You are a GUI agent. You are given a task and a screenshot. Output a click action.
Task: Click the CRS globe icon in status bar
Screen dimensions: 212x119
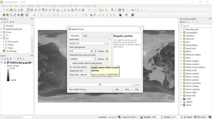(x=195, y=117)
